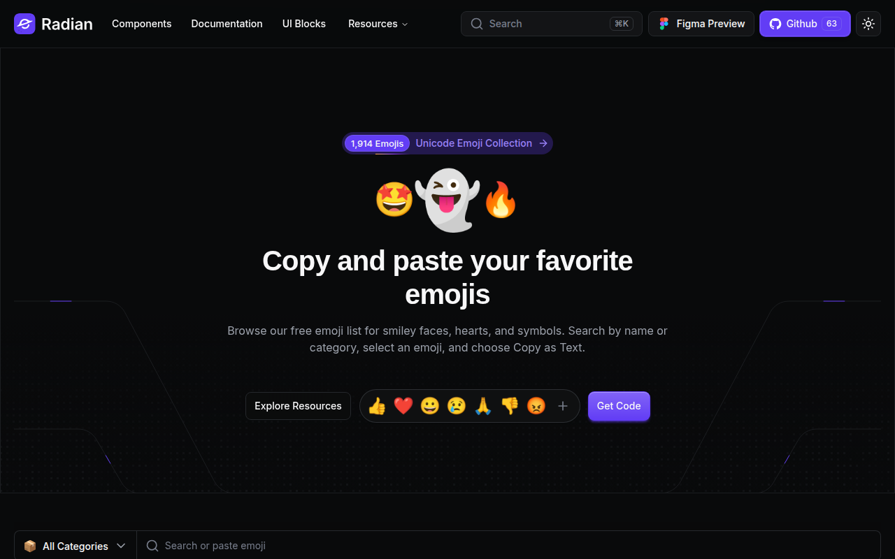Expand the Resources dropdown menu
The width and height of the screenshot is (895, 559).
[378, 24]
